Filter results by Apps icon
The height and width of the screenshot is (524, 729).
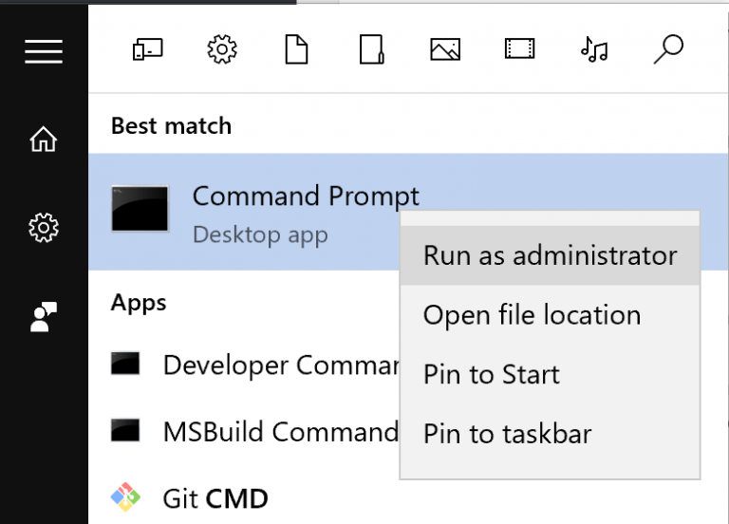coord(148,49)
